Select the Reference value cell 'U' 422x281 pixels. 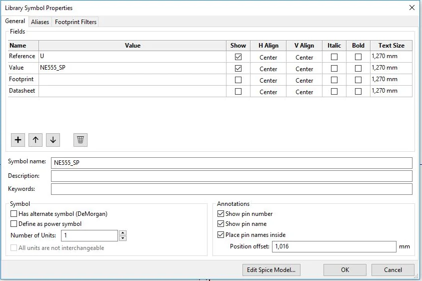point(132,57)
